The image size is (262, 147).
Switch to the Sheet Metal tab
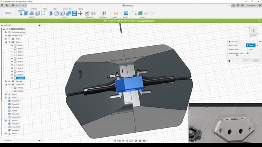tap(68, 9)
